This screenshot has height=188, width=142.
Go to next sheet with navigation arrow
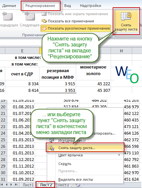(11, 185)
